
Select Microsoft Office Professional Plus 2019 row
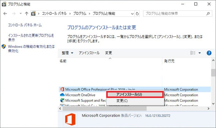click(135, 89)
